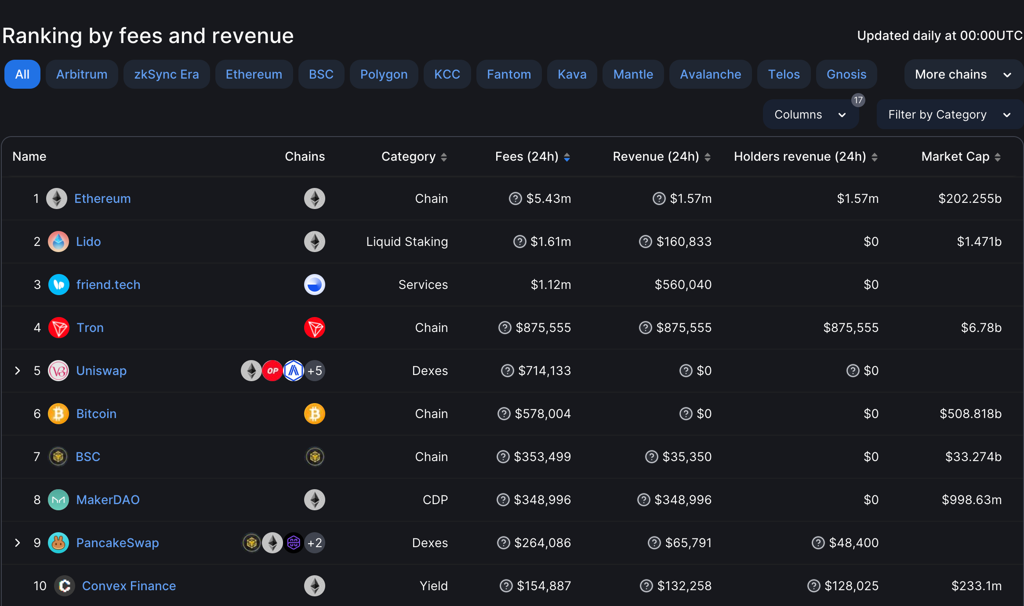Select the Mantle chain tab
This screenshot has height=606, width=1024.
(633, 74)
